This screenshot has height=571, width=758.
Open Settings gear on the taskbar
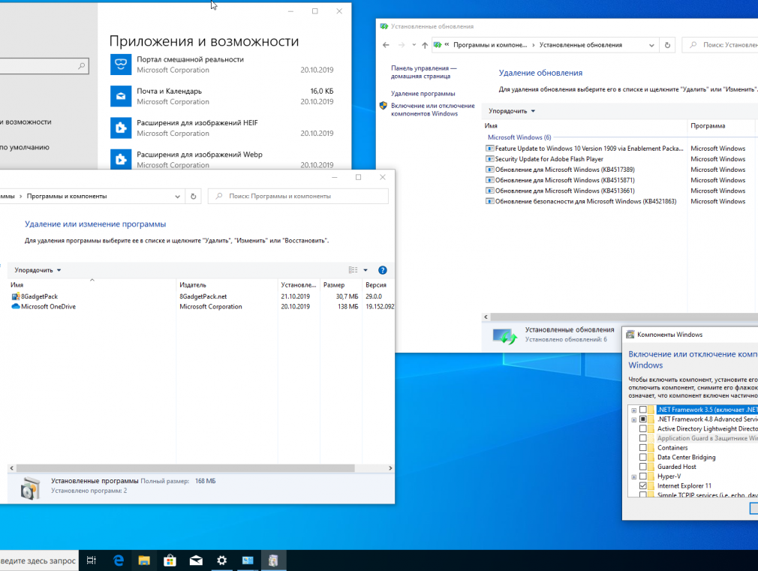click(x=222, y=560)
